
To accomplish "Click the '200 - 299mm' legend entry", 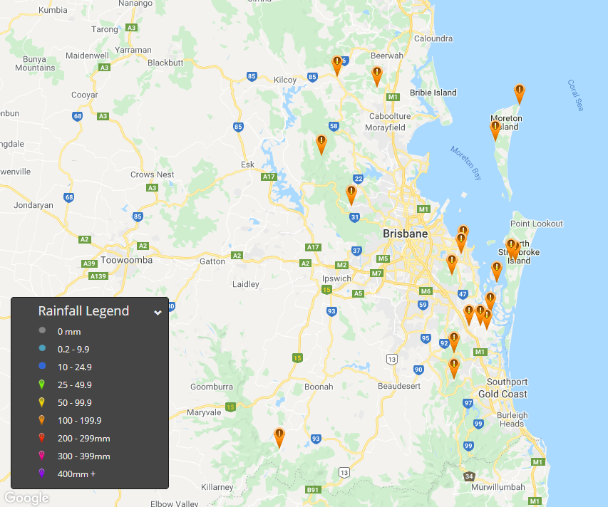I will click(84, 439).
